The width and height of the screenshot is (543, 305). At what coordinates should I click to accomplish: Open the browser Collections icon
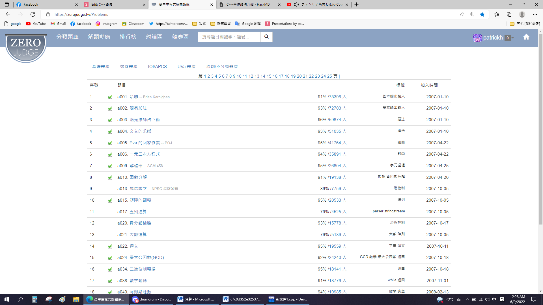click(509, 14)
